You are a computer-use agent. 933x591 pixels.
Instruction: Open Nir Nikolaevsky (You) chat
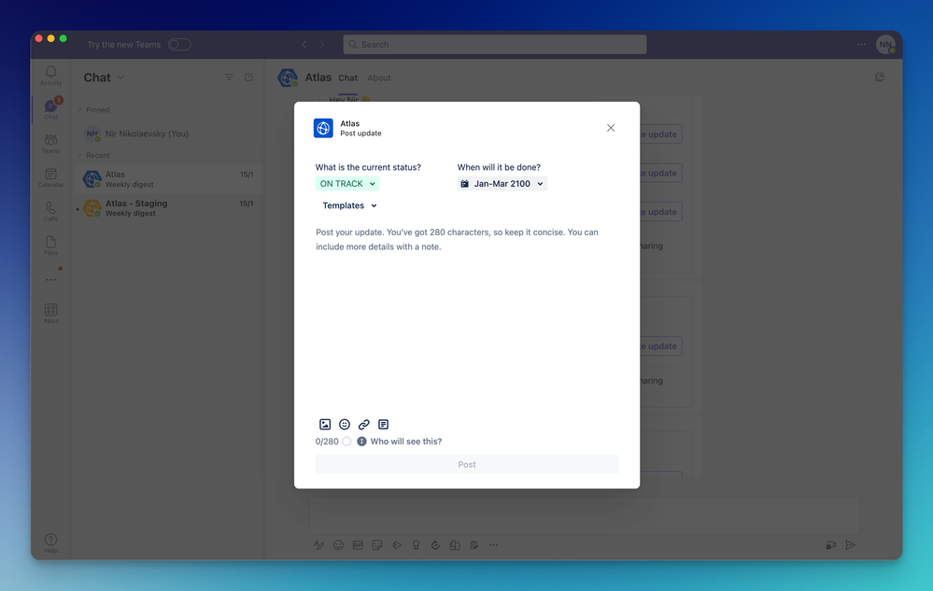(x=168, y=134)
